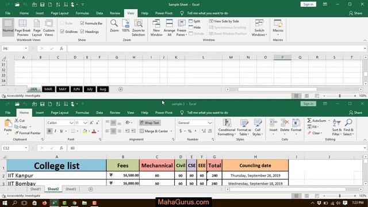Screen dimensions: 368x207
Task: Click the formula bar showing 60
Action: point(216,148)
